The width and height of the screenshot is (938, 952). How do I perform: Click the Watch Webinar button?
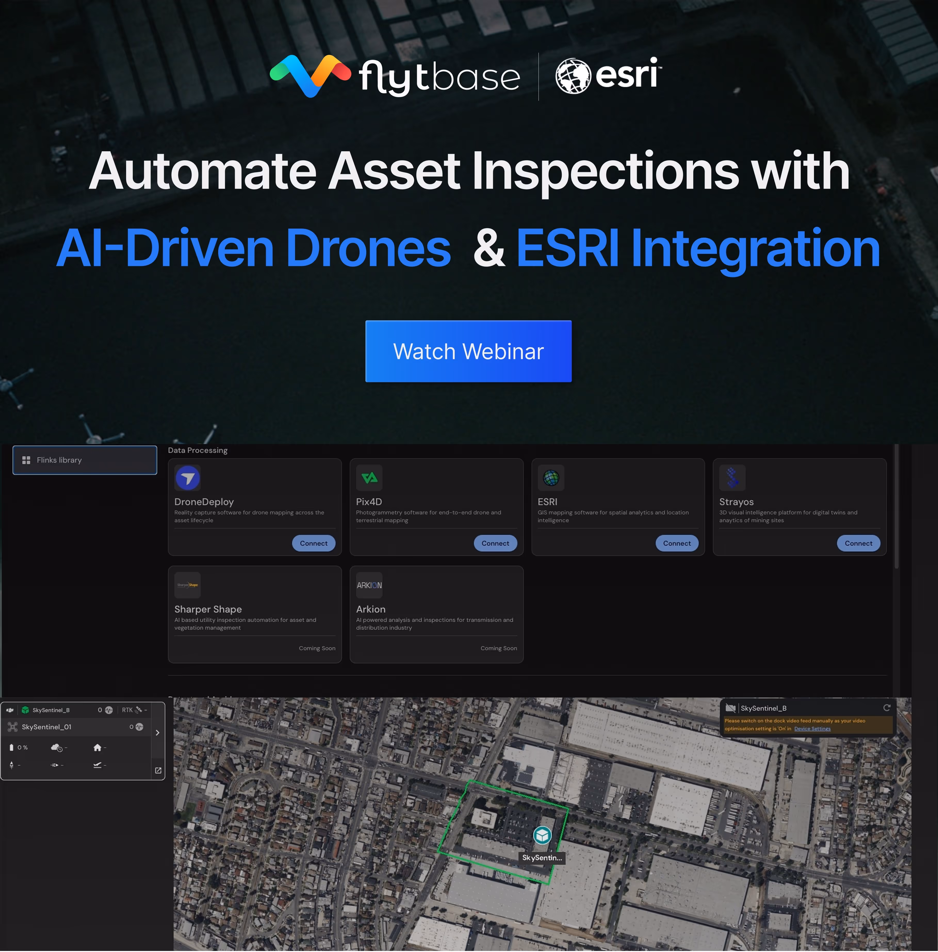click(468, 351)
